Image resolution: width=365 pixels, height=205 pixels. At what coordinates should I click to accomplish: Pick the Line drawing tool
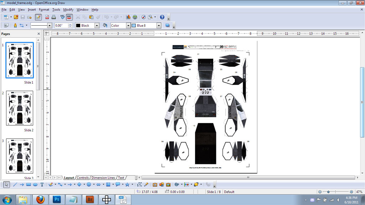[x=15, y=185]
